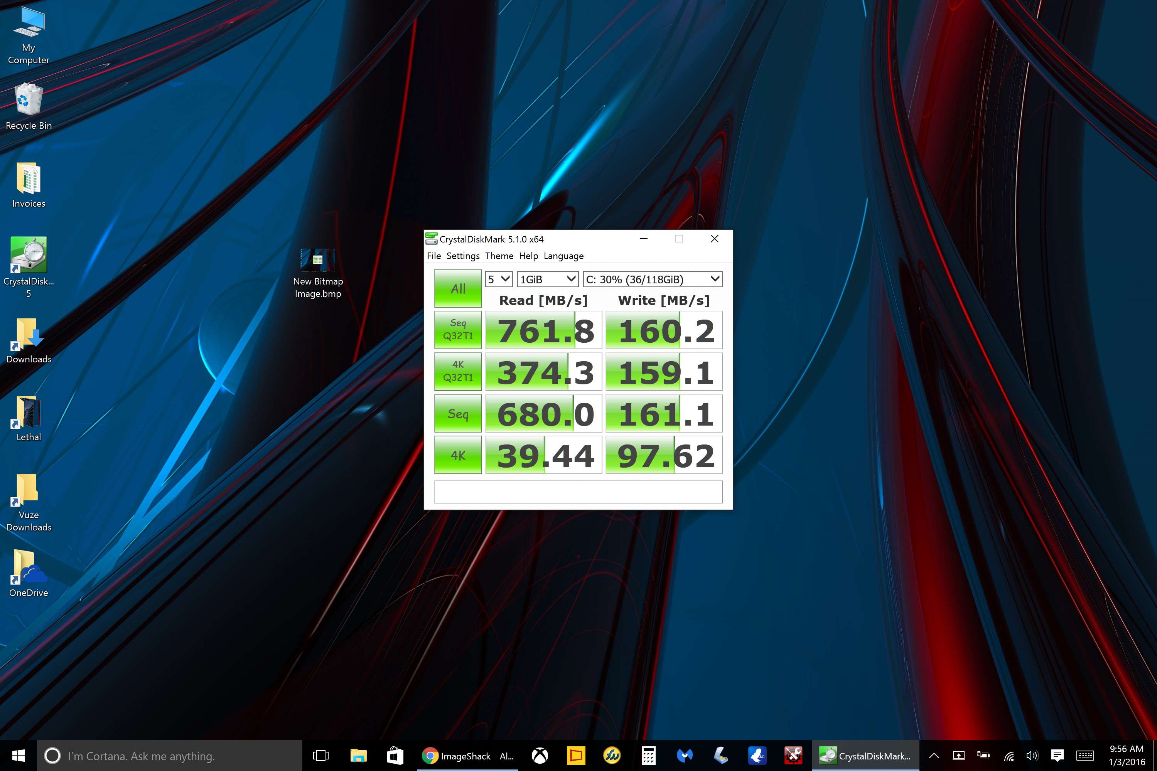Click the projection tray icon

tap(959, 756)
